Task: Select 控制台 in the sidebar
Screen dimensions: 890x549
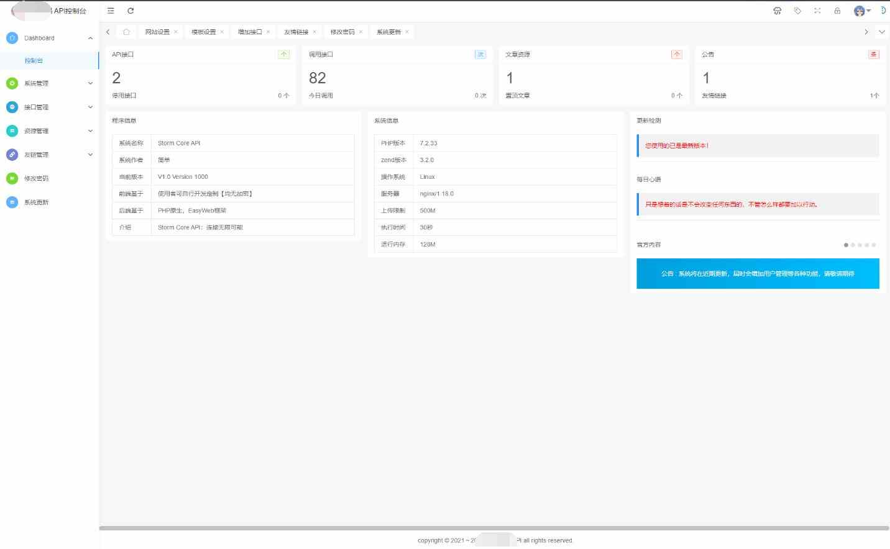Action: pos(34,61)
